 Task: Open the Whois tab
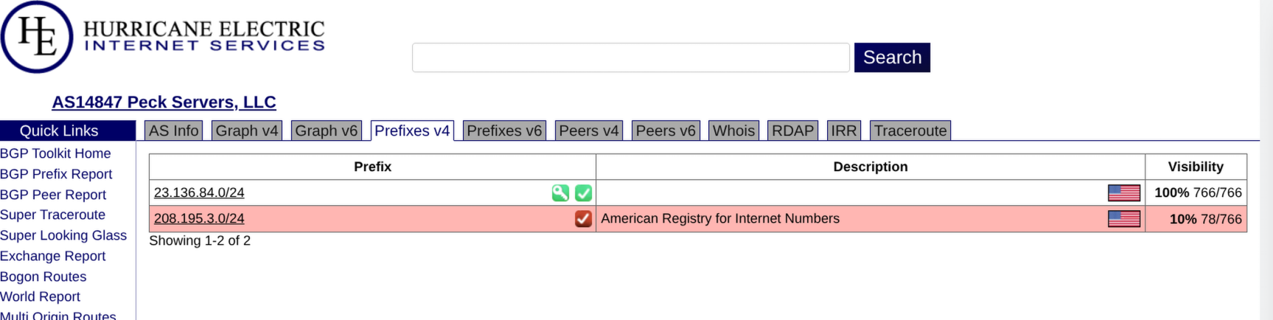coord(733,131)
